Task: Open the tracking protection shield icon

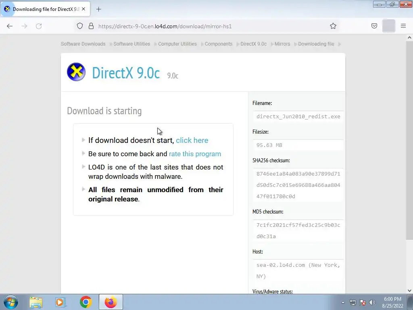Action: tap(80, 26)
